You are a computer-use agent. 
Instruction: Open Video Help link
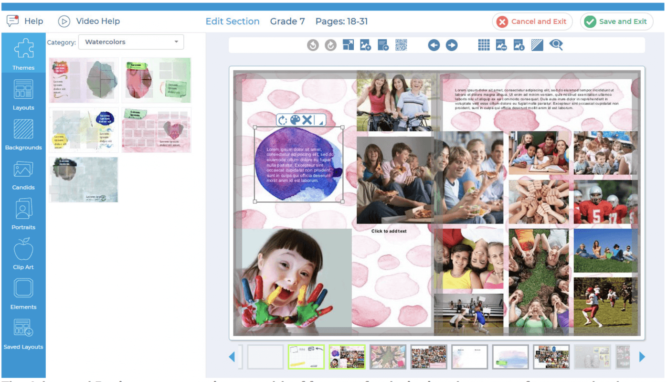coord(89,21)
